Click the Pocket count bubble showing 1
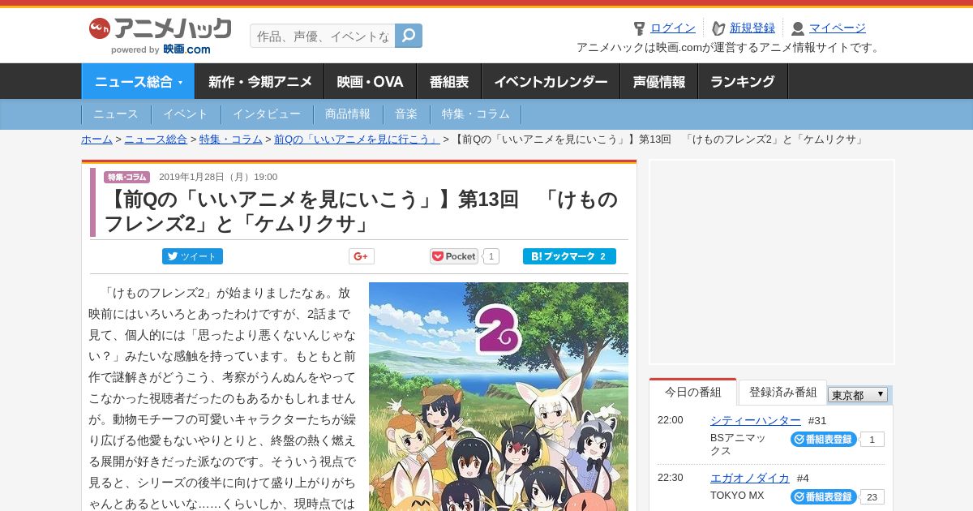This screenshot has height=511, width=973. point(491,256)
